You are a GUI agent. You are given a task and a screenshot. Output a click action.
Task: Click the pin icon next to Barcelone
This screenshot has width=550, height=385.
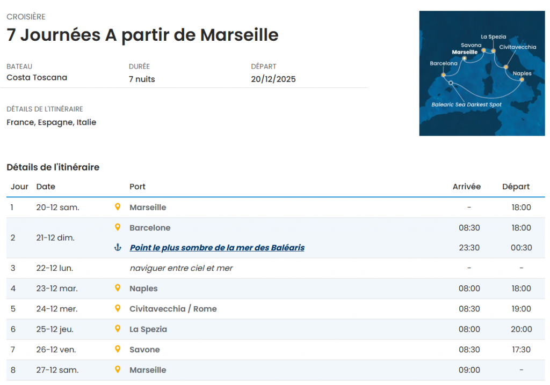(x=118, y=227)
